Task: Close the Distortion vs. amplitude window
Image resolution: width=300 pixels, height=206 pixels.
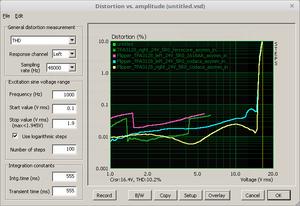Action: 292,6
